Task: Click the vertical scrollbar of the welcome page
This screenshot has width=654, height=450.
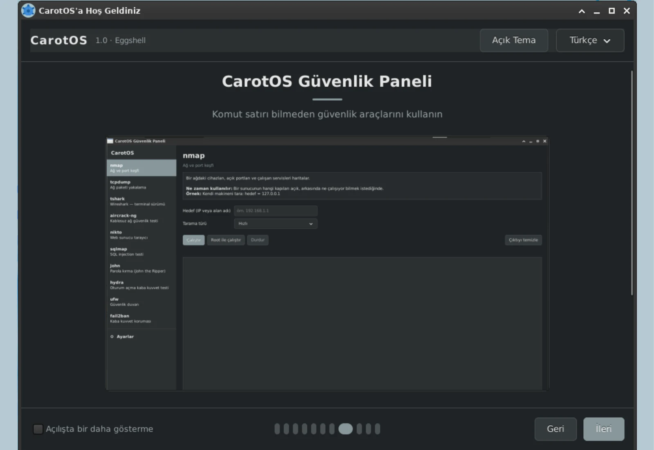Action: [x=632, y=183]
